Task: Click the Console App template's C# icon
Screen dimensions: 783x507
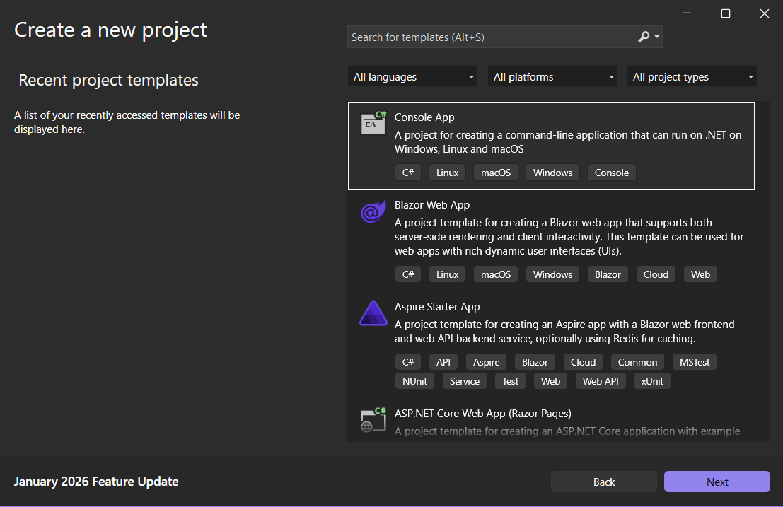Action: (x=373, y=122)
